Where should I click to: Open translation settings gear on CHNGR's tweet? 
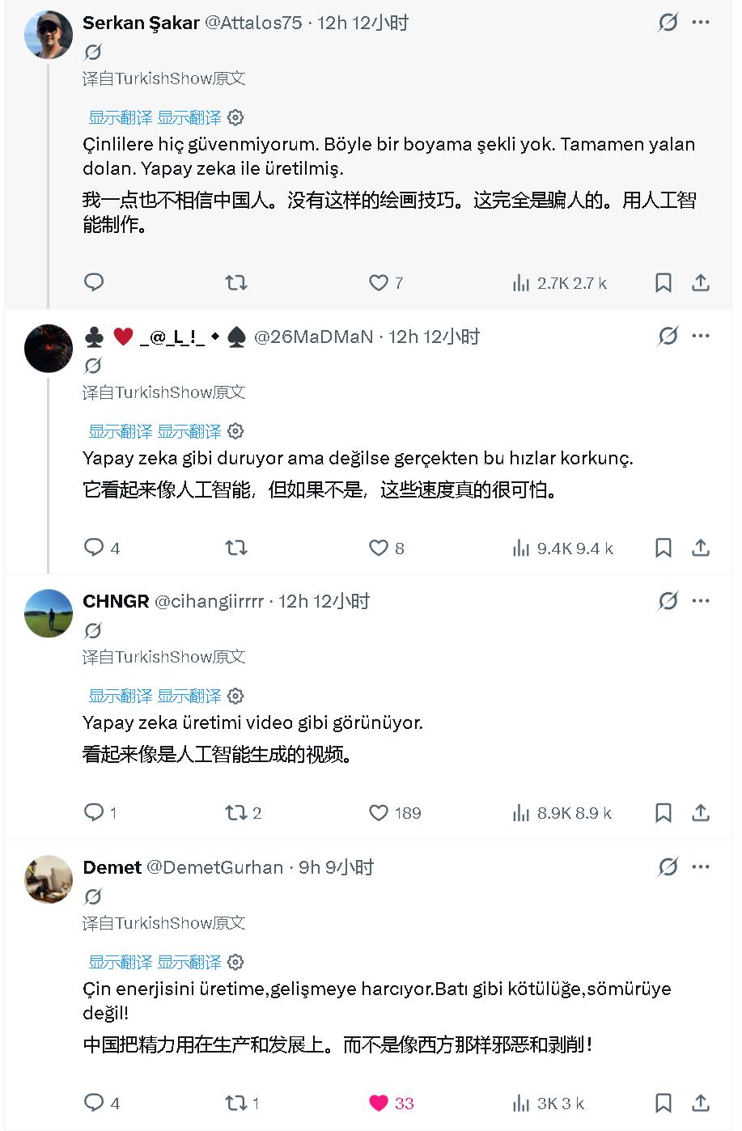click(235, 696)
